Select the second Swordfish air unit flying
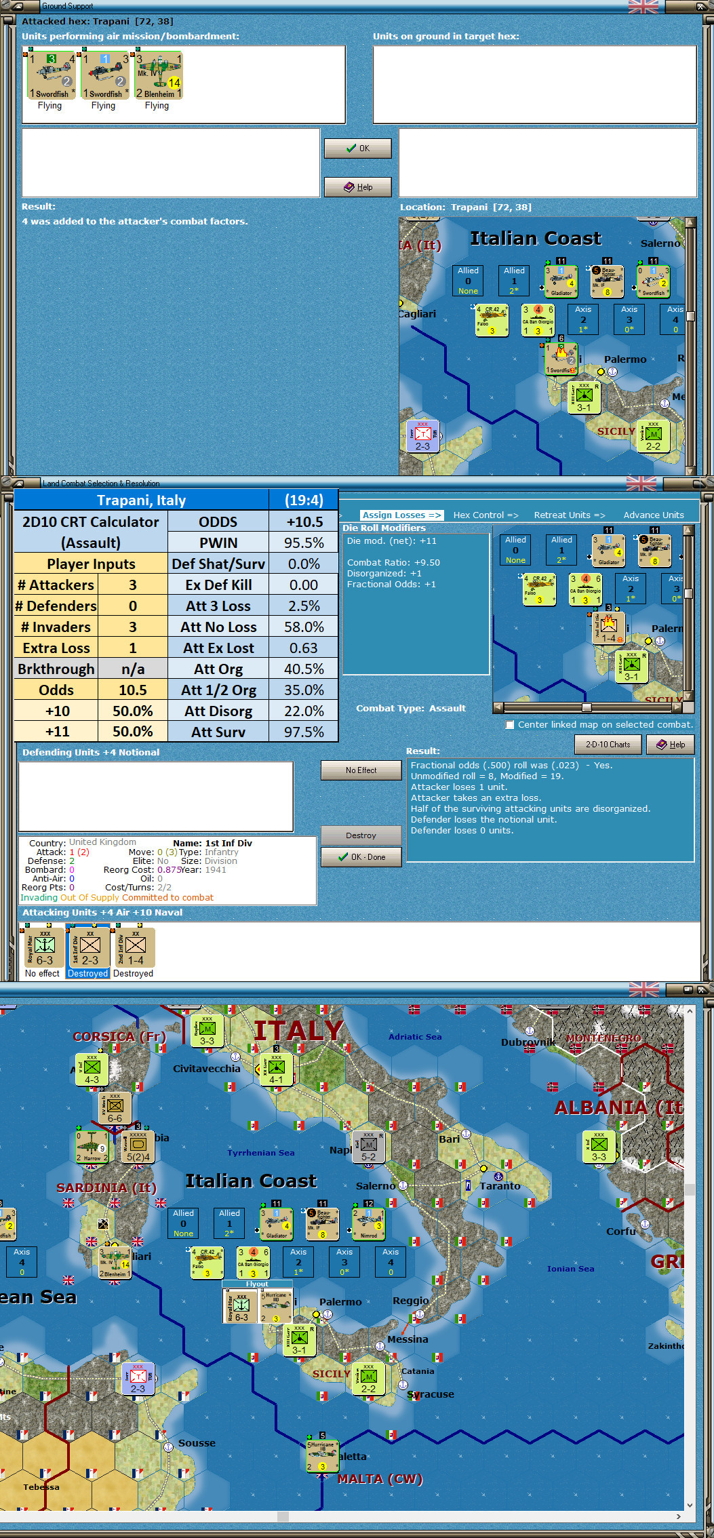714x1538 pixels. tap(105, 75)
